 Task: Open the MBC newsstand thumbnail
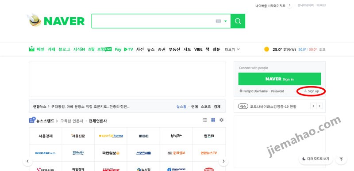pos(143,136)
